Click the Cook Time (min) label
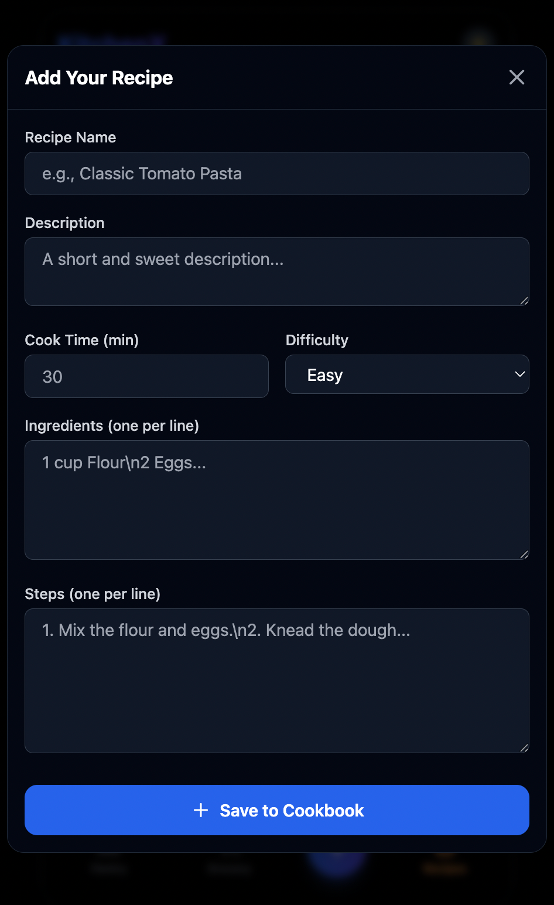 click(81, 340)
